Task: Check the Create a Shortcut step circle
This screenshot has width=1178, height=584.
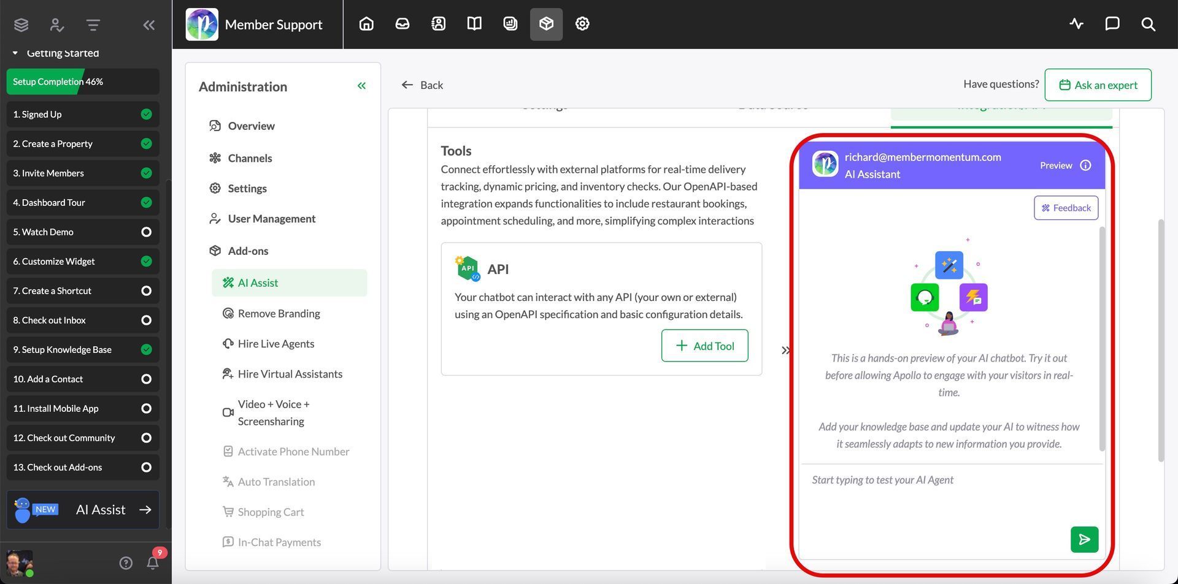Action: pyautogui.click(x=145, y=290)
